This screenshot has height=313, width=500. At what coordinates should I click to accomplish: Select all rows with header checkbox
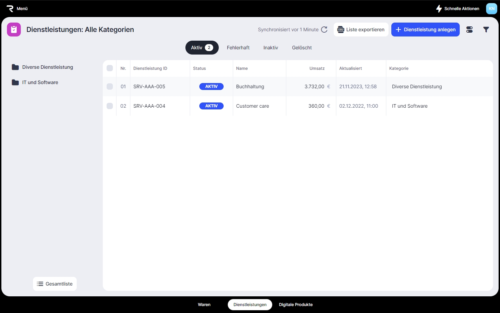point(110,68)
